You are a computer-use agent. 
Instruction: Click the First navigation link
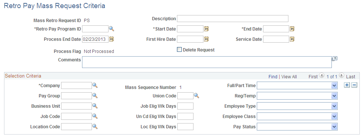pos(313,77)
